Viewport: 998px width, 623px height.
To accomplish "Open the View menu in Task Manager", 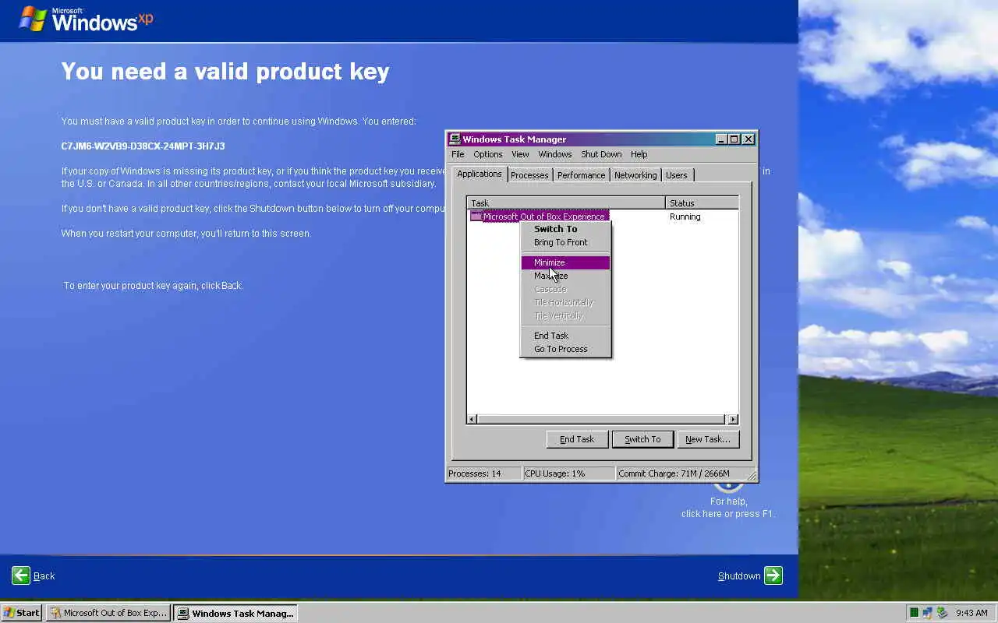I will pyautogui.click(x=520, y=154).
